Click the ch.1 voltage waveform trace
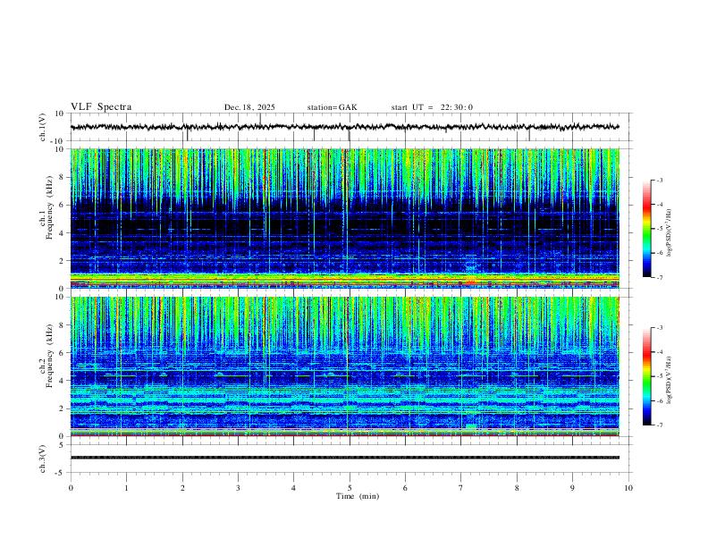This screenshot has width=708, height=547. [x=344, y=127]
